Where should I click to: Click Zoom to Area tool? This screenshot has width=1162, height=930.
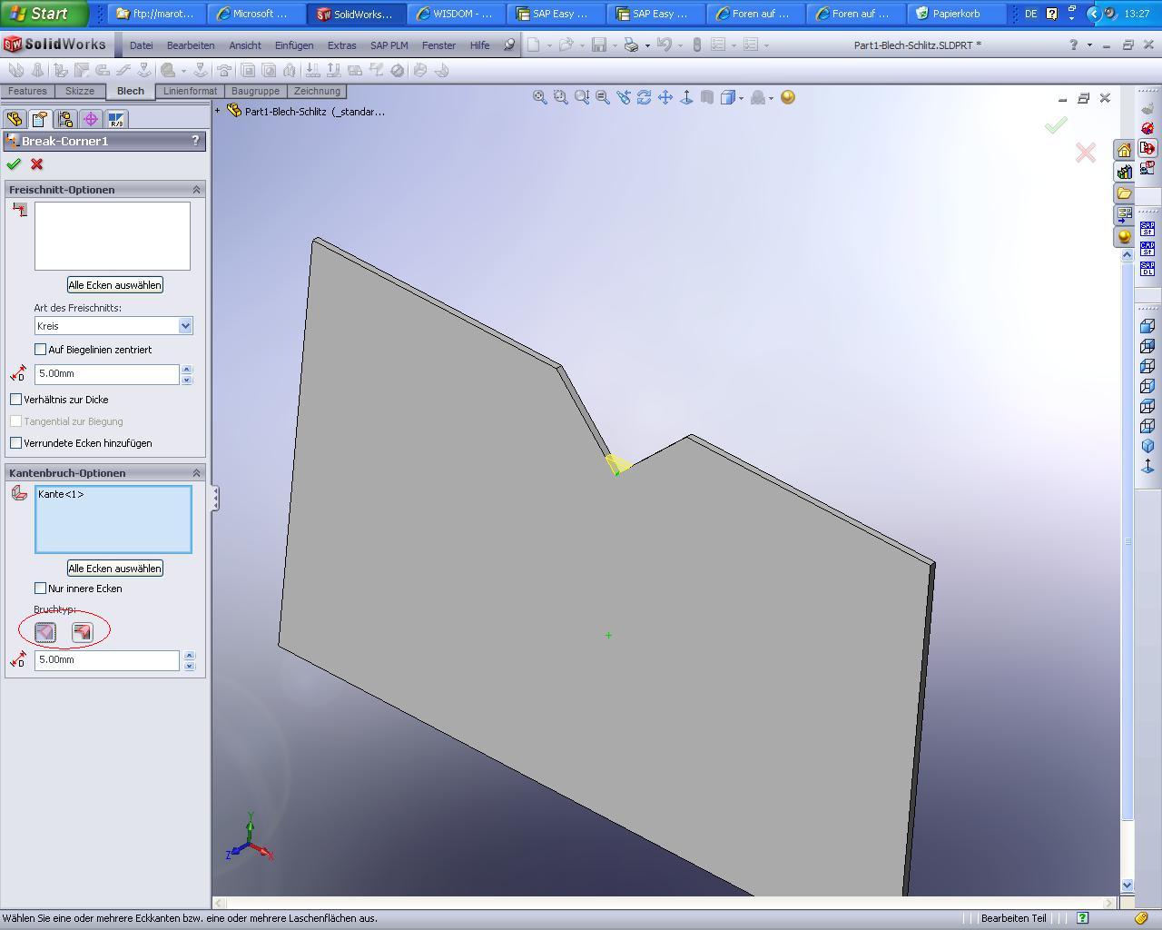tap(561, 97)
